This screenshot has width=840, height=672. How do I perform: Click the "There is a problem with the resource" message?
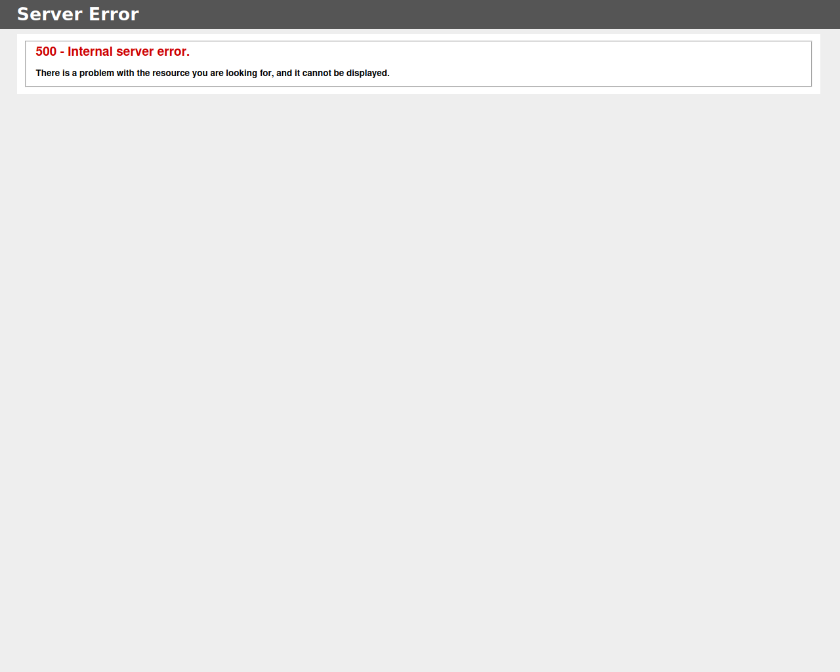pos(213,73)
